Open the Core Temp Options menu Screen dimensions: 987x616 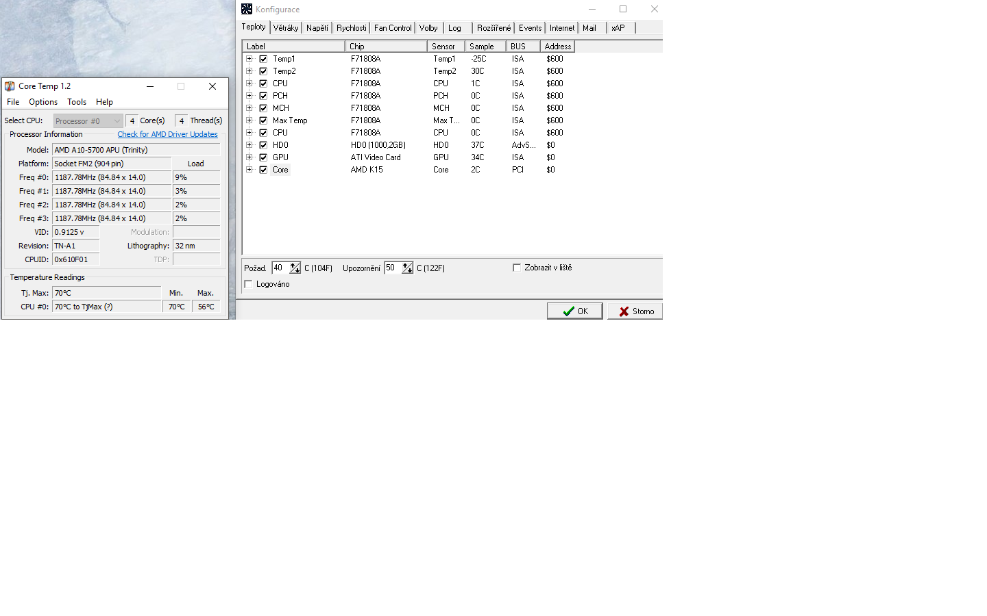(x=43, y=102)
